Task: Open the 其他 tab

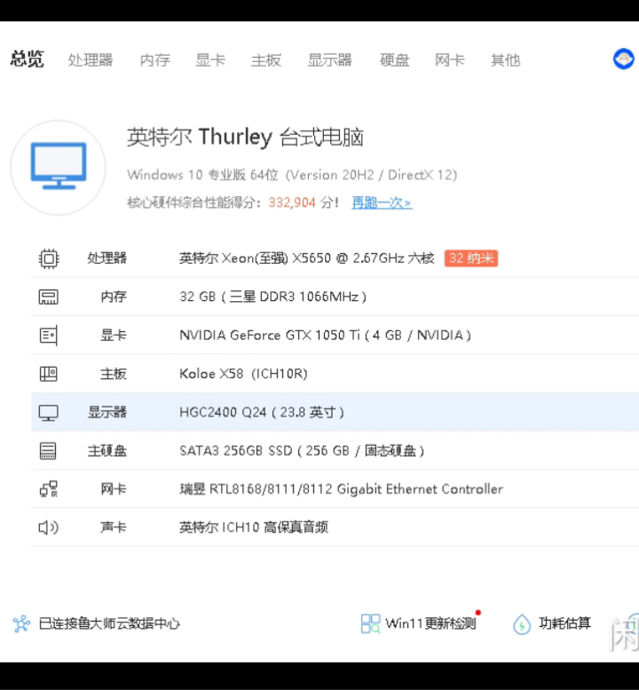Action: point(506,59)
